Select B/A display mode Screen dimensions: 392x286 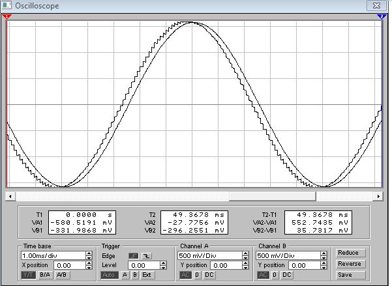pos(45,275)
